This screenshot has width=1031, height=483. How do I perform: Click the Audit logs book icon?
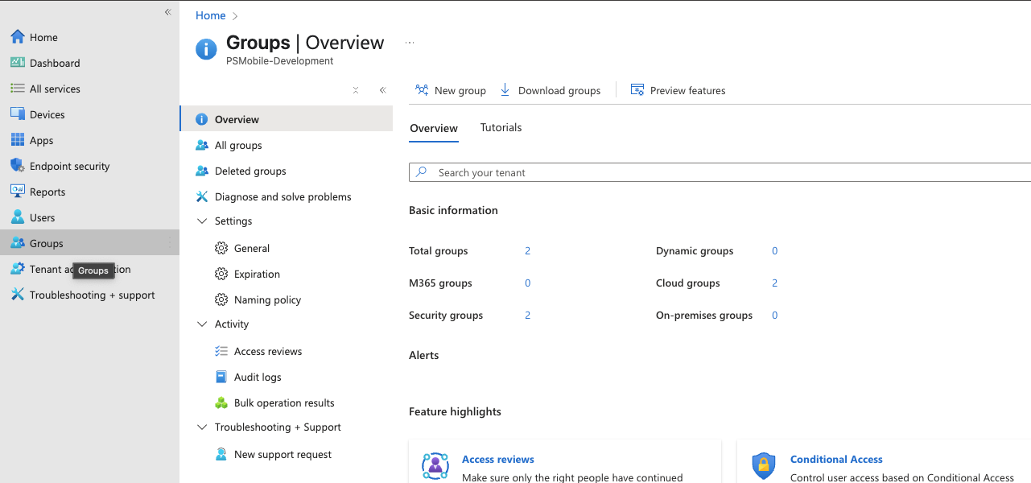pos(221,377)
